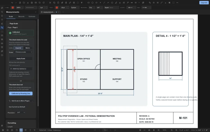Click the PDF points per ft input field
210x132 pixels.
[21, 69]
